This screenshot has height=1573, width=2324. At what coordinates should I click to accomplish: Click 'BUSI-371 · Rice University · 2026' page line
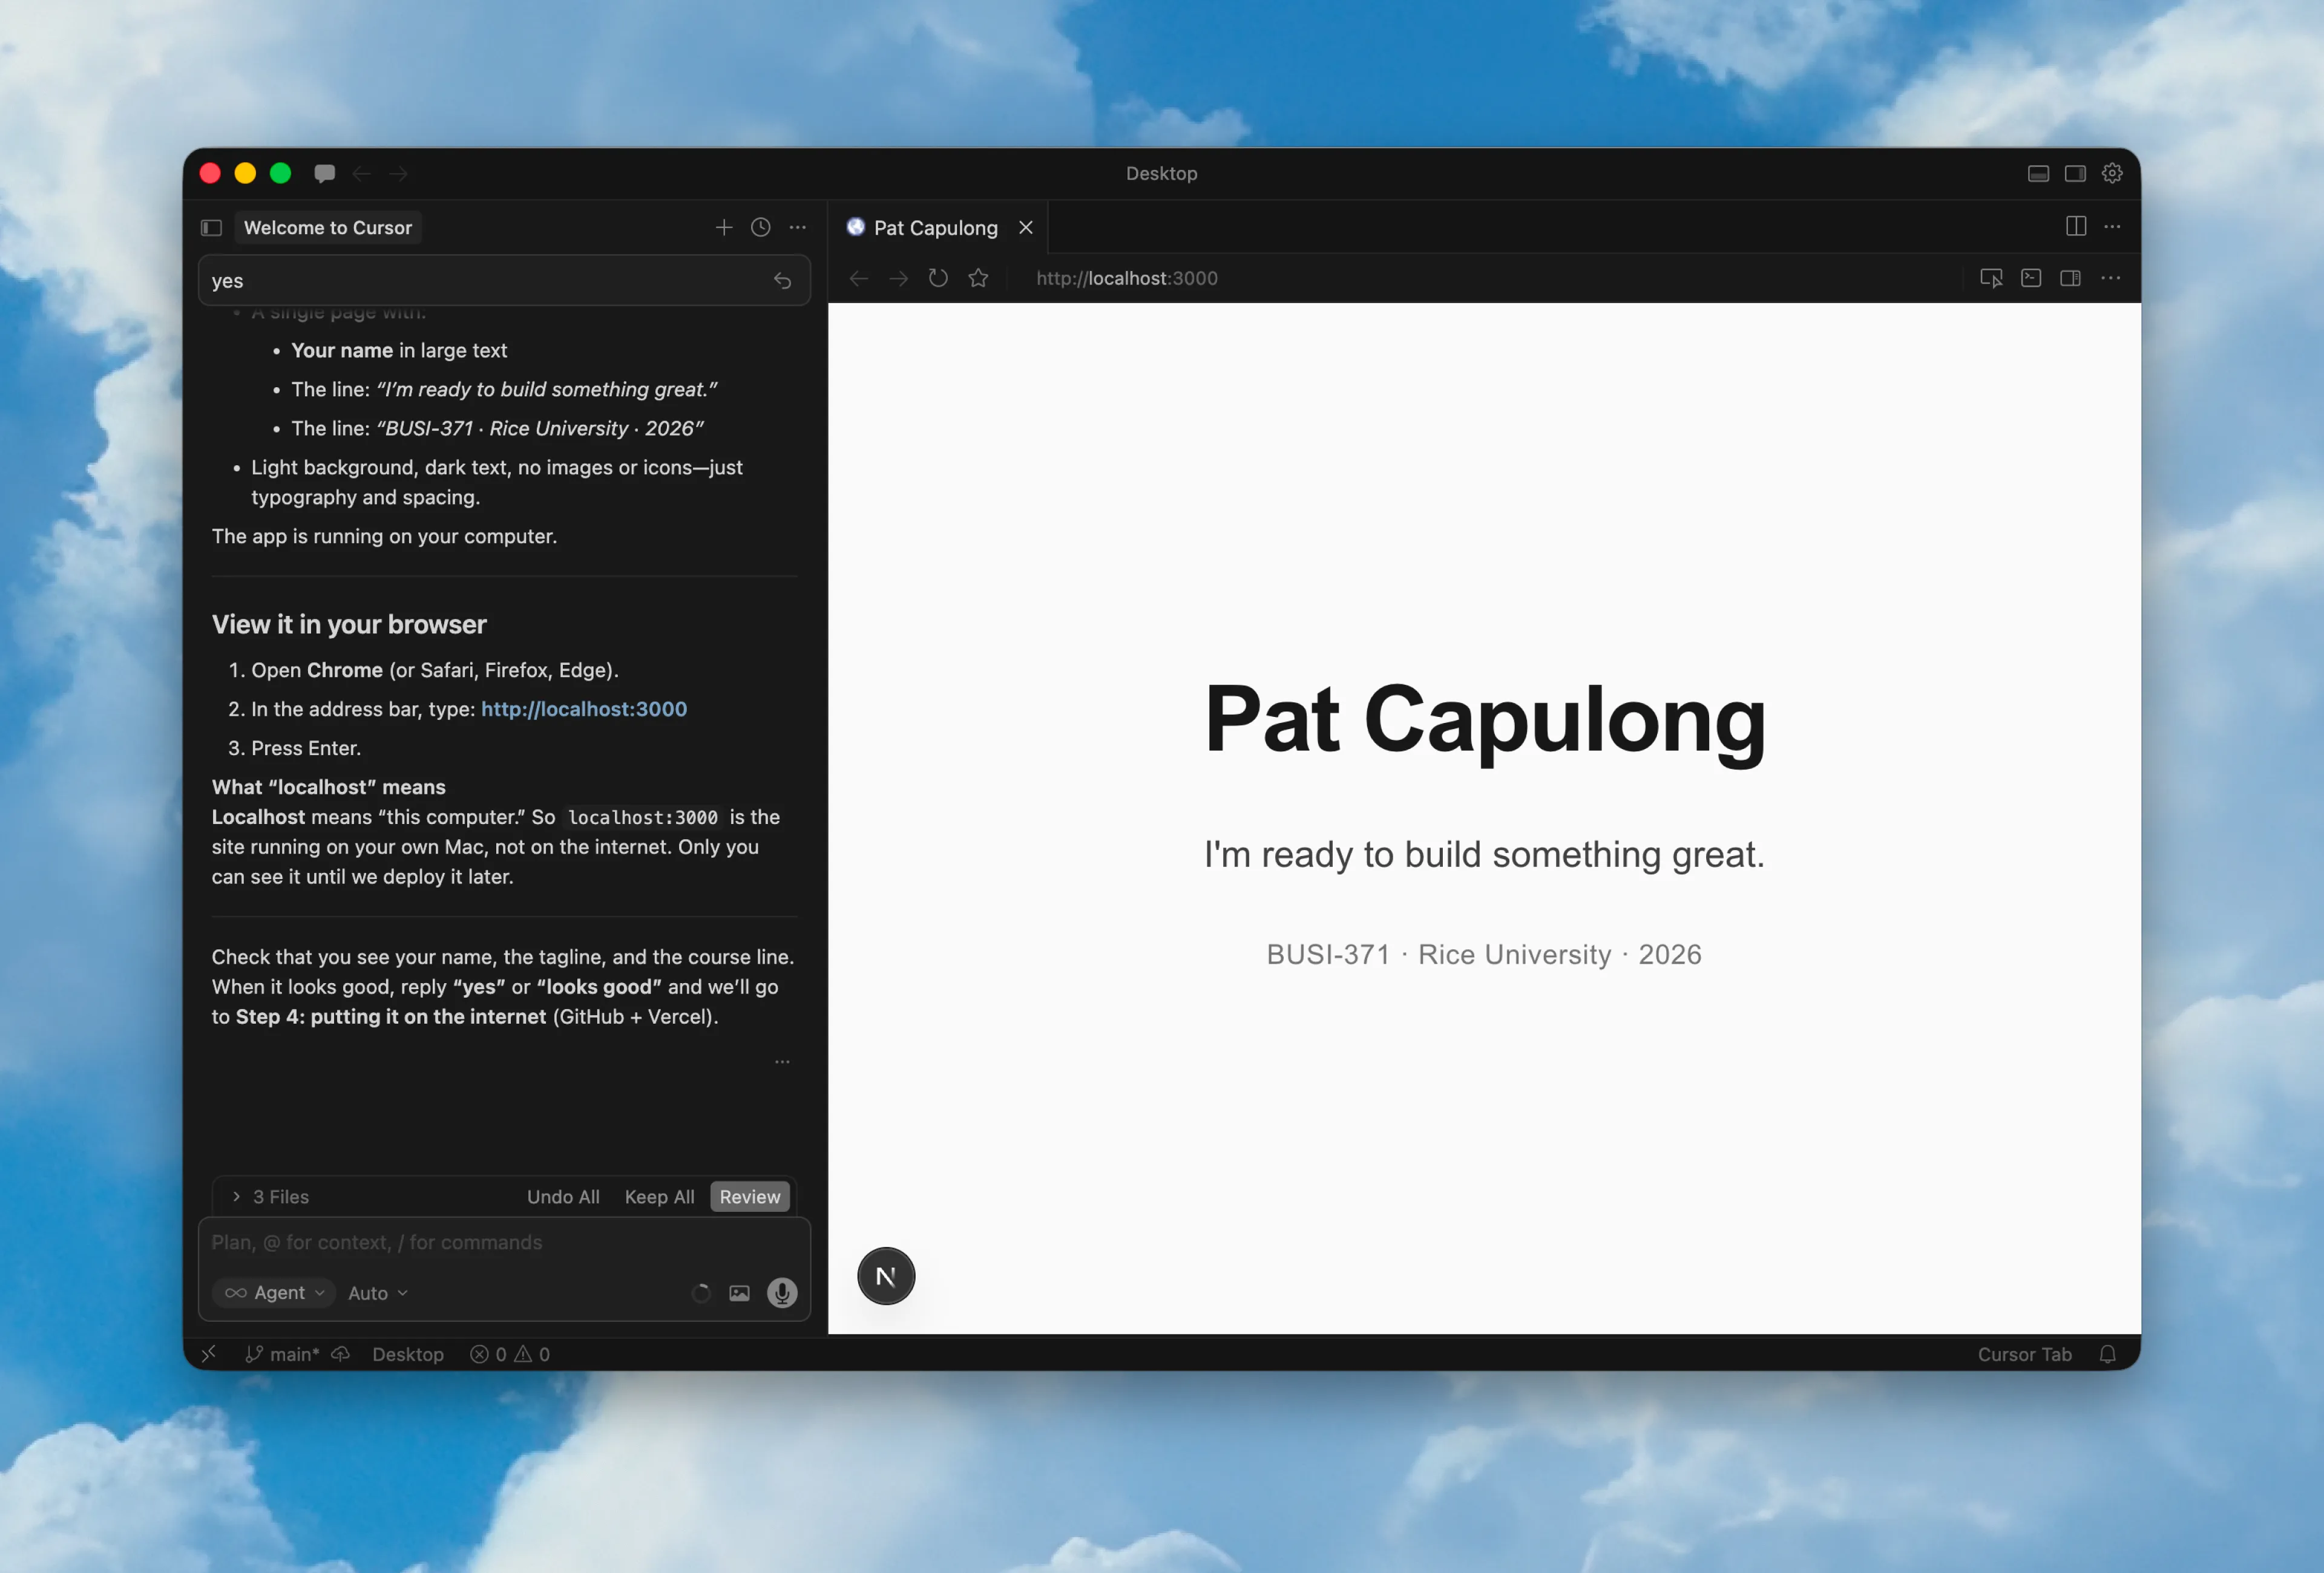1485,955
